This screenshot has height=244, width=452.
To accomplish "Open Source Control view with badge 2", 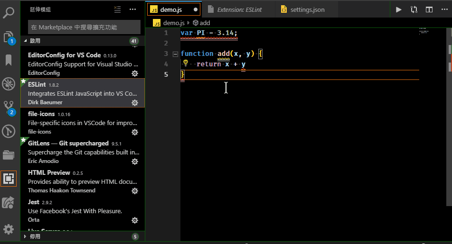I will (9, 108).
